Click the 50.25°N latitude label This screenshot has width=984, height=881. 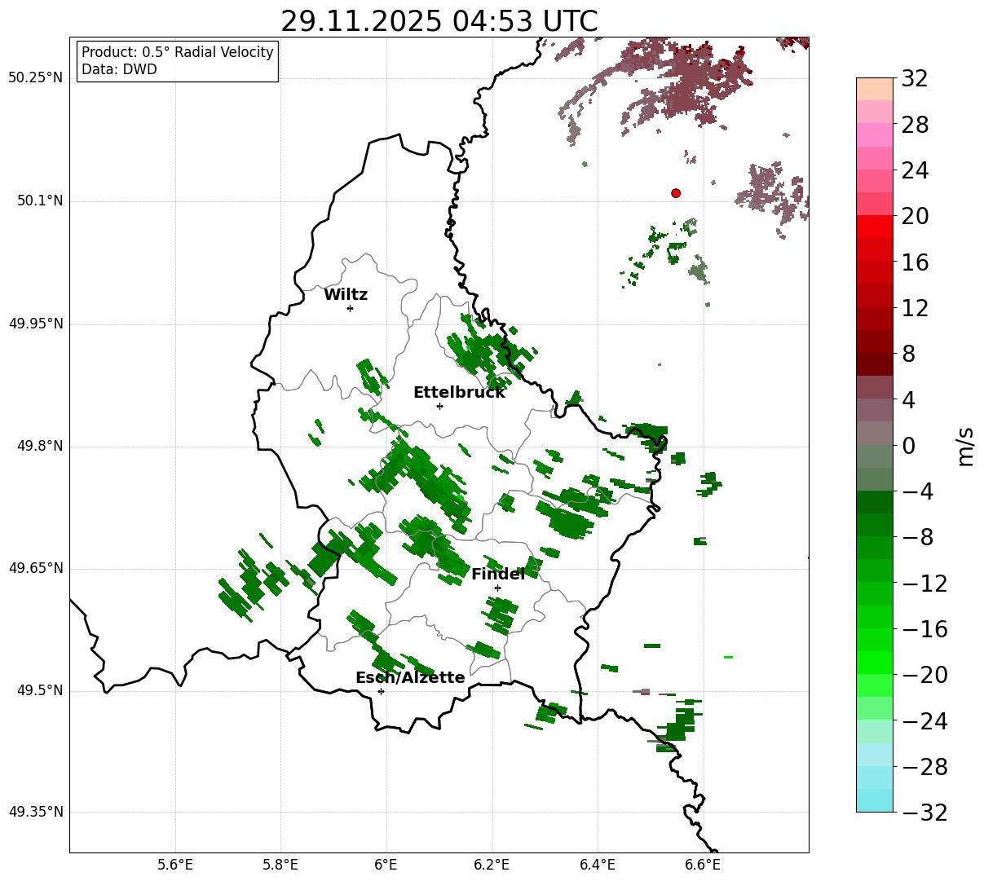click(35, 77)
